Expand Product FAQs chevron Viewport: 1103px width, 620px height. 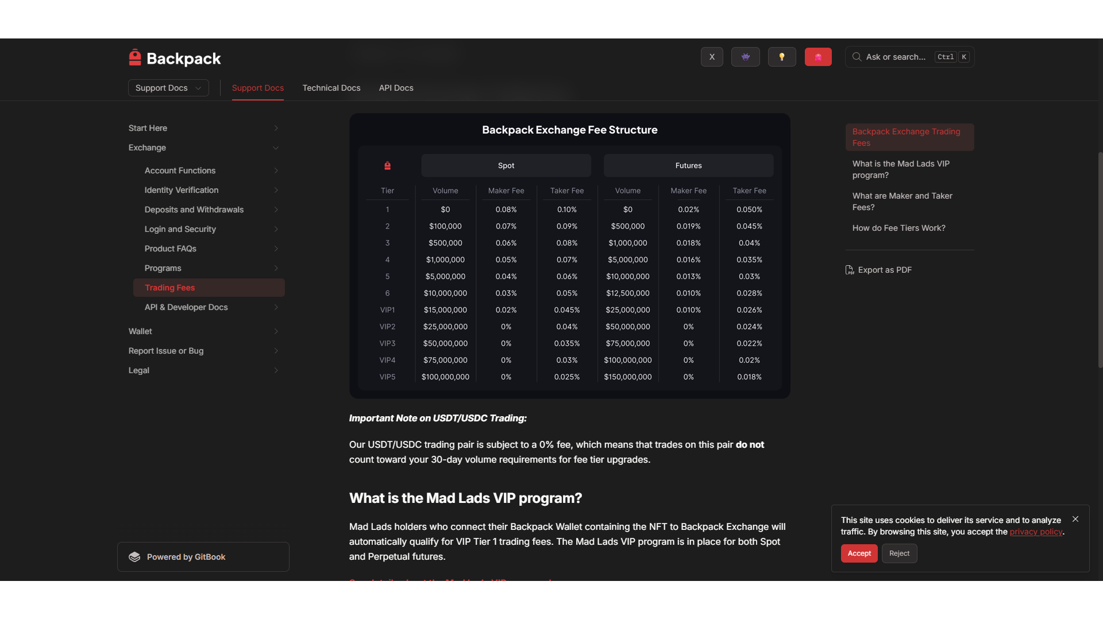[276, 249]
